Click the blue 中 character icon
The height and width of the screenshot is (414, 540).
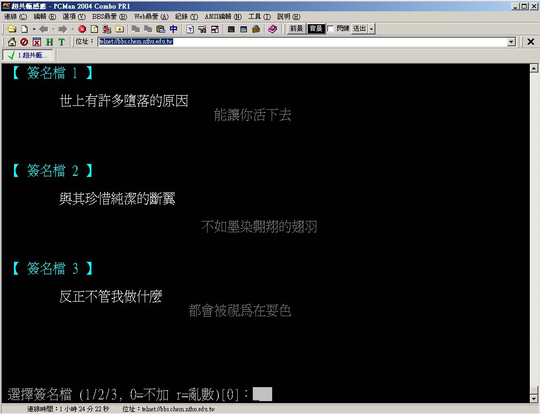point(173,29)
